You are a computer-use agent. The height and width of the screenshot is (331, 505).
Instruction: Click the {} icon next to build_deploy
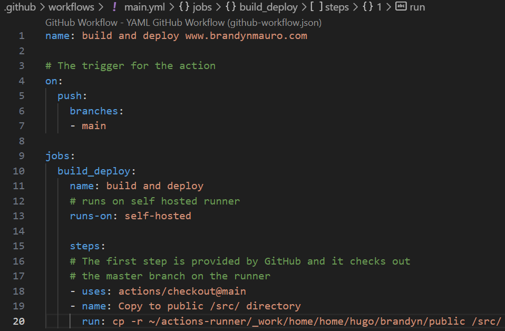coord(232,7)
